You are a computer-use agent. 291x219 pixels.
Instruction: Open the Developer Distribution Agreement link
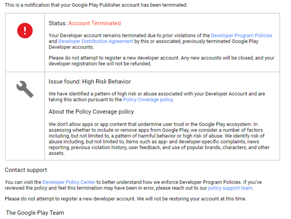[x=95, y=41]
